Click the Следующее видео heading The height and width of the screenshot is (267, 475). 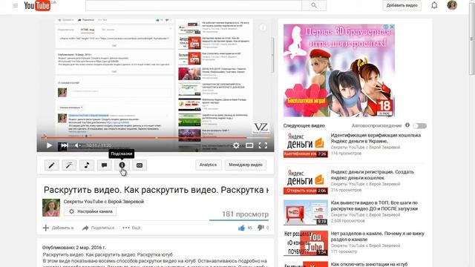click(304, 125)
